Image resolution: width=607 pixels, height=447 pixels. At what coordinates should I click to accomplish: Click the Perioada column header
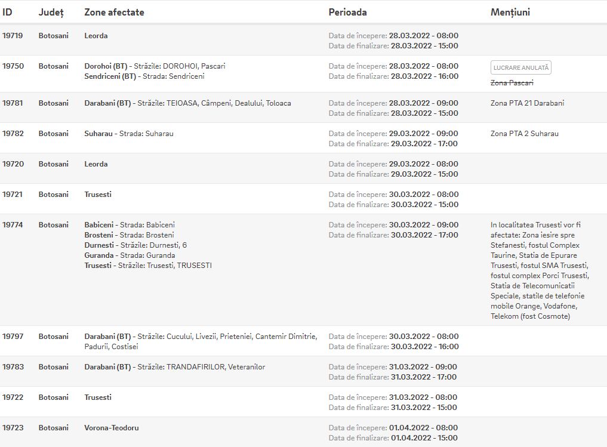[x=347, y=13]
